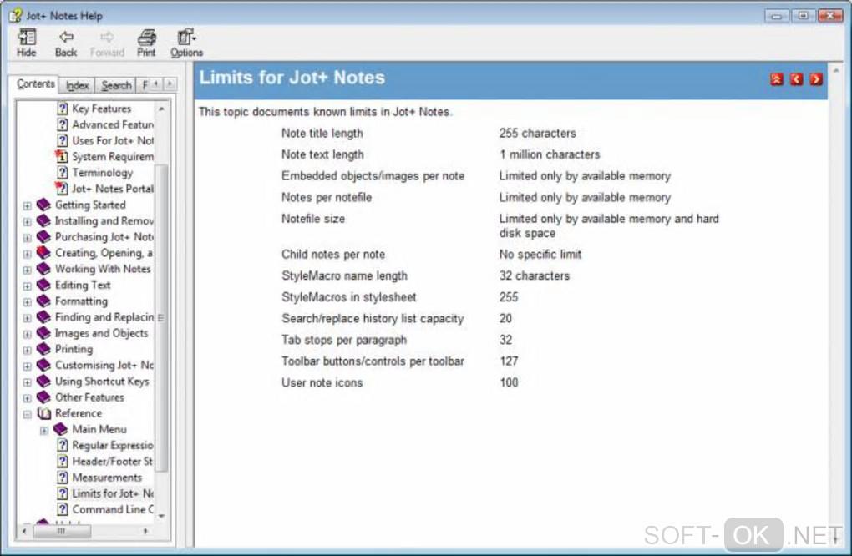Click the Hide toolbar icon
Viewport: 852px width, 556px height.
[26, 43]
